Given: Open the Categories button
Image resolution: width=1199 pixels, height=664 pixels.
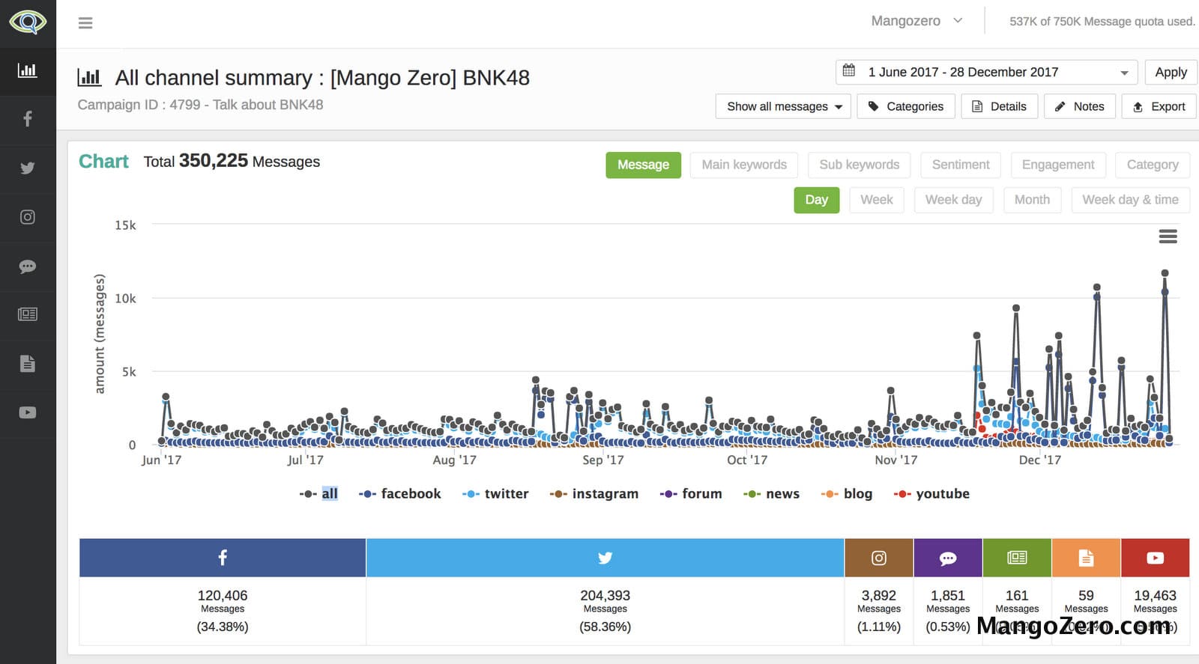Looking at the screenshot, I should [906, 106].
